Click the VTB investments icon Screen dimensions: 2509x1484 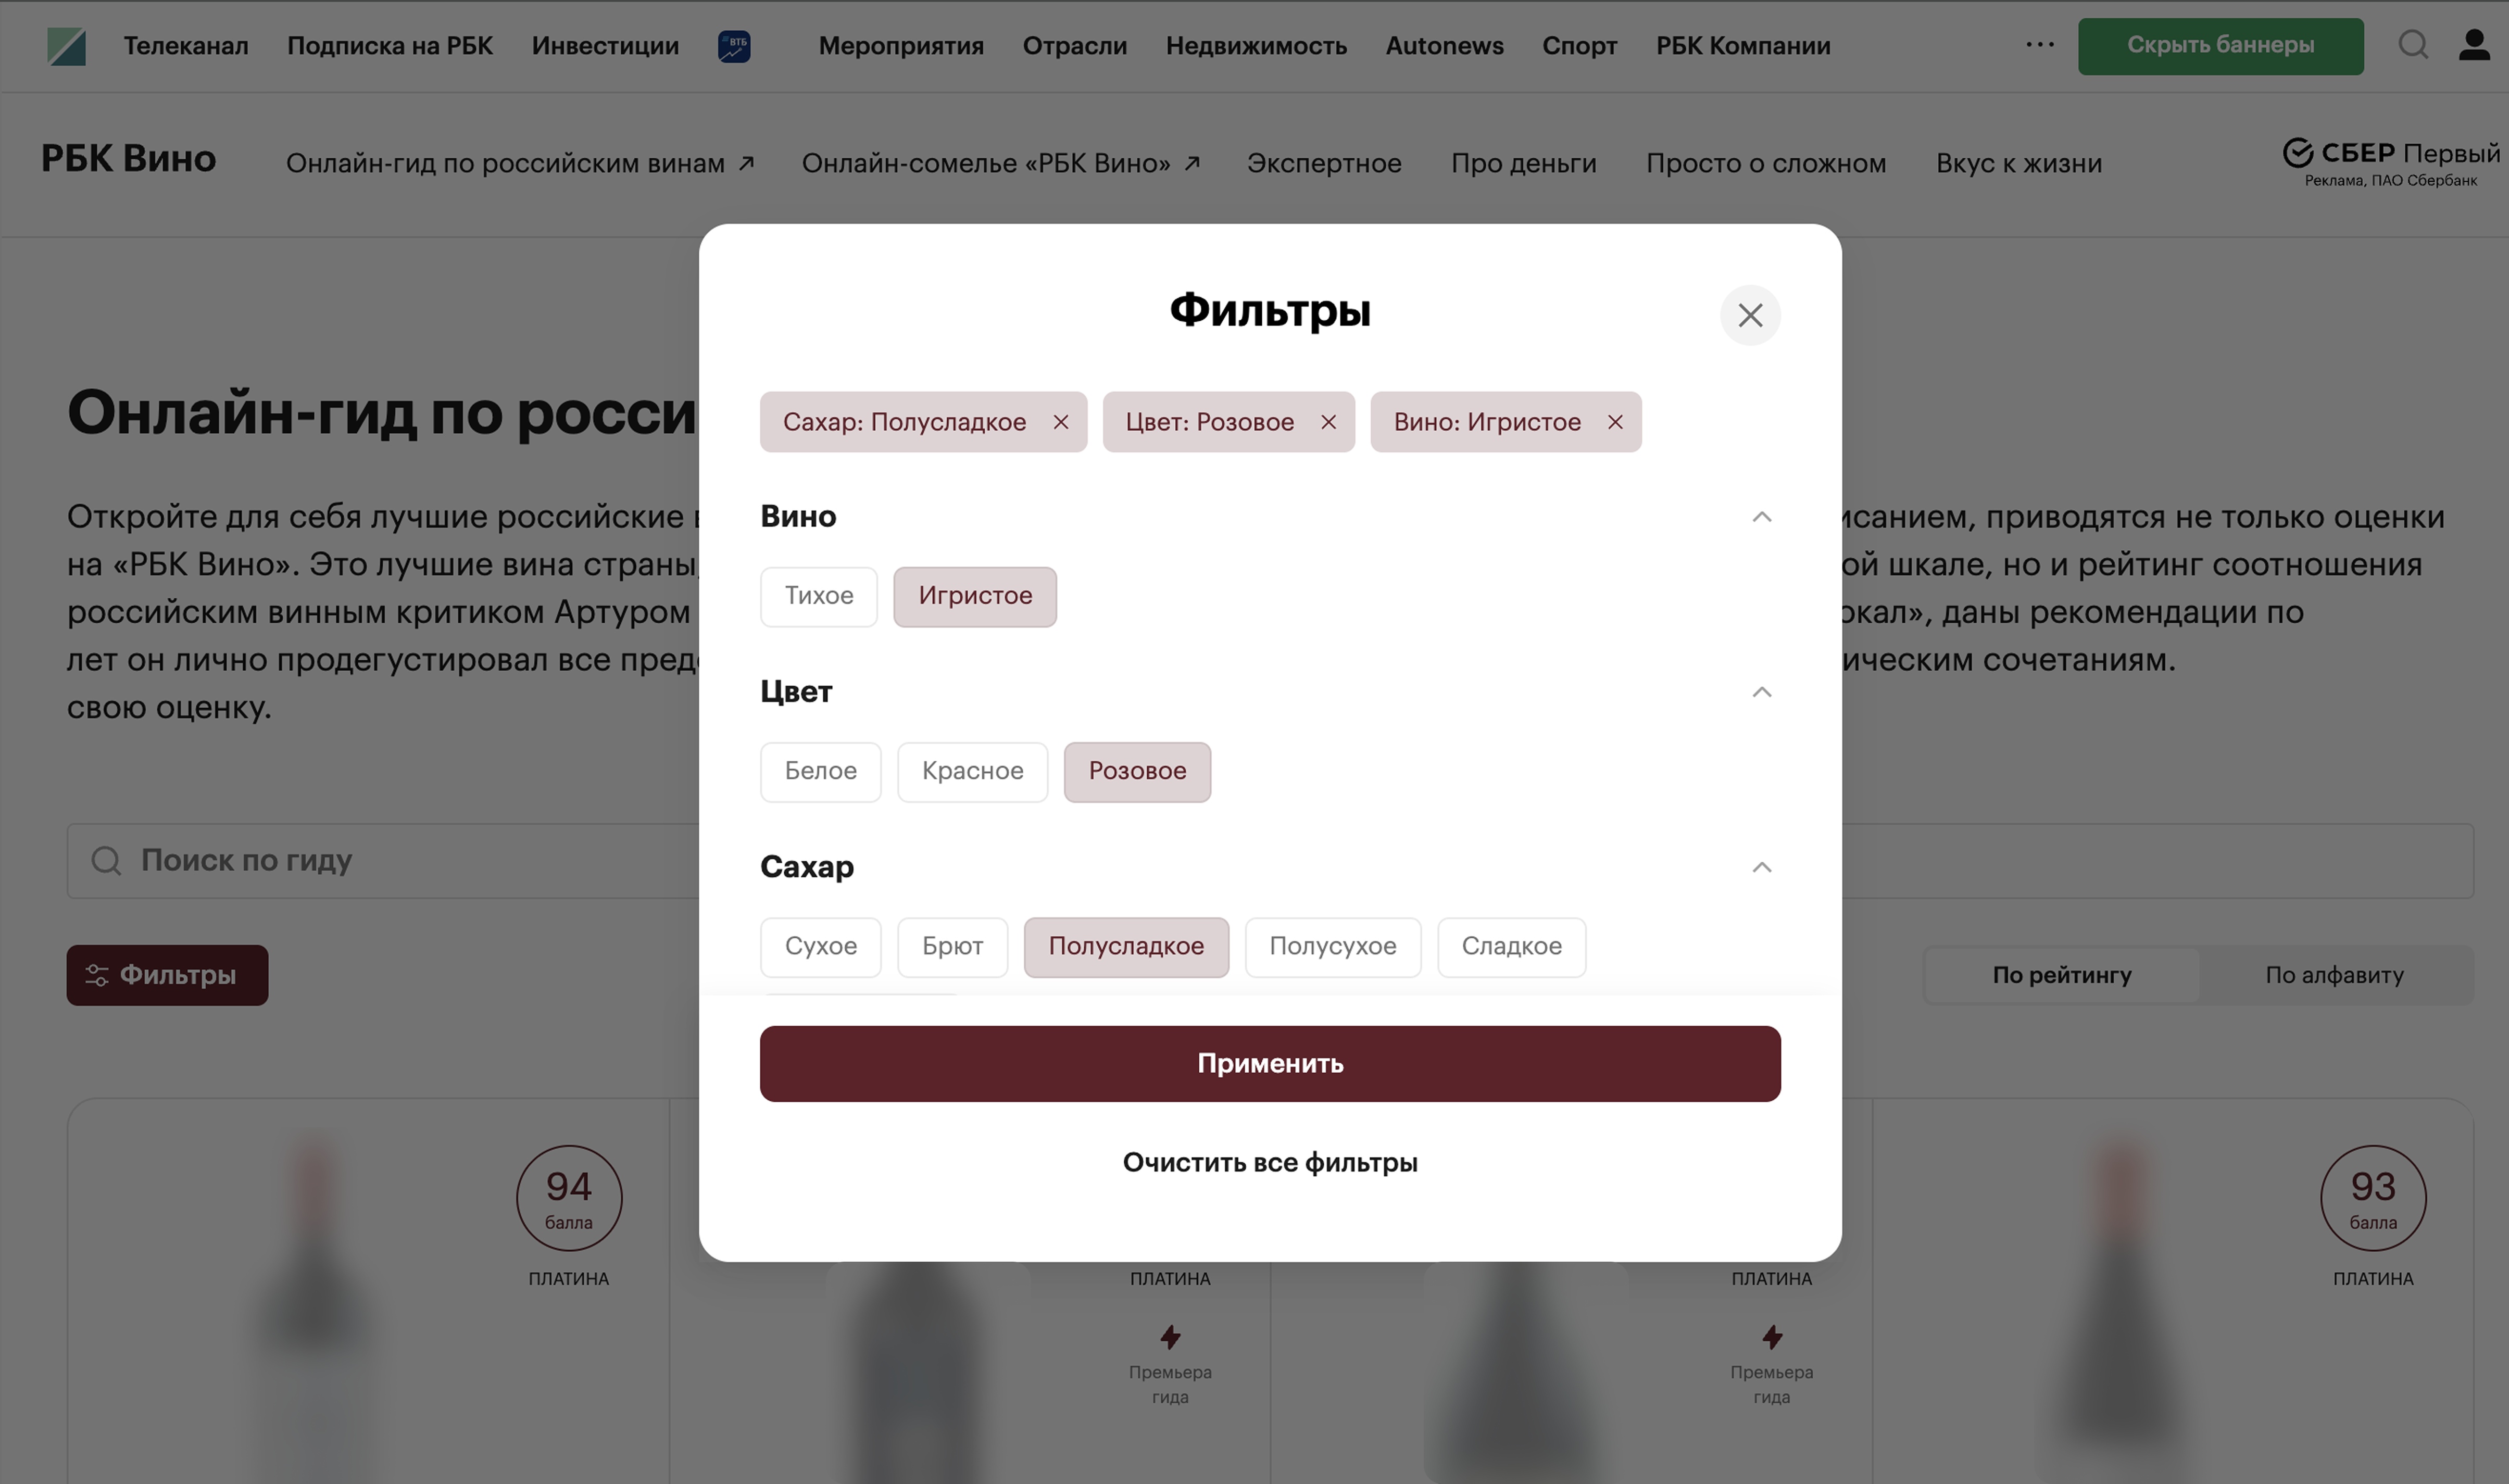[734, 46]
